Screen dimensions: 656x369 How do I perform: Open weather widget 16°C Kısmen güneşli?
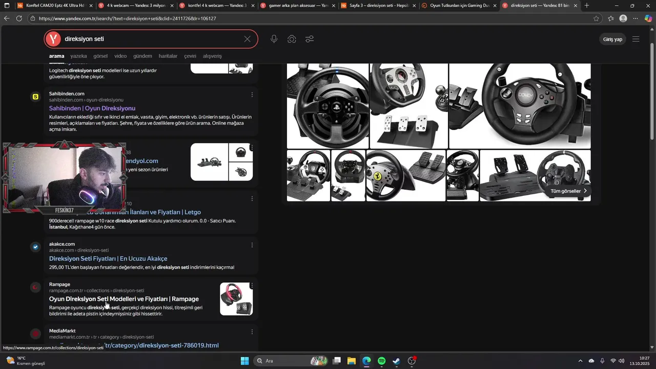25,361
